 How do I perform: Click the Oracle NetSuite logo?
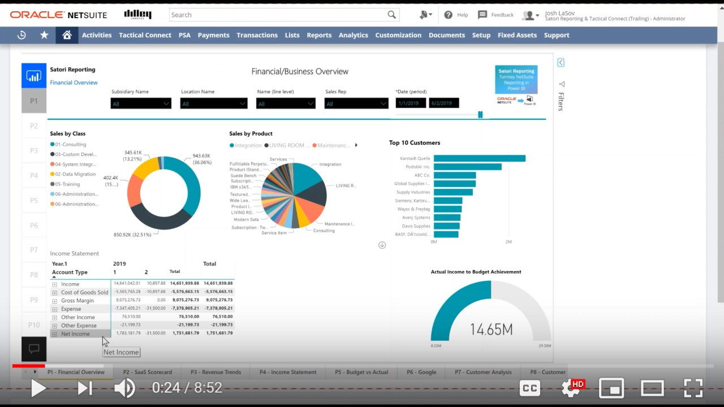coord(58,15)
